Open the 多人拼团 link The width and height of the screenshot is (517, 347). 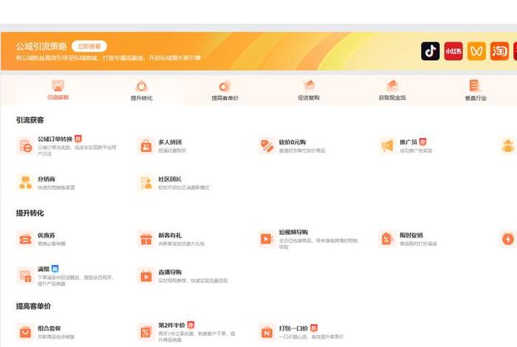(x=170, y=142)
